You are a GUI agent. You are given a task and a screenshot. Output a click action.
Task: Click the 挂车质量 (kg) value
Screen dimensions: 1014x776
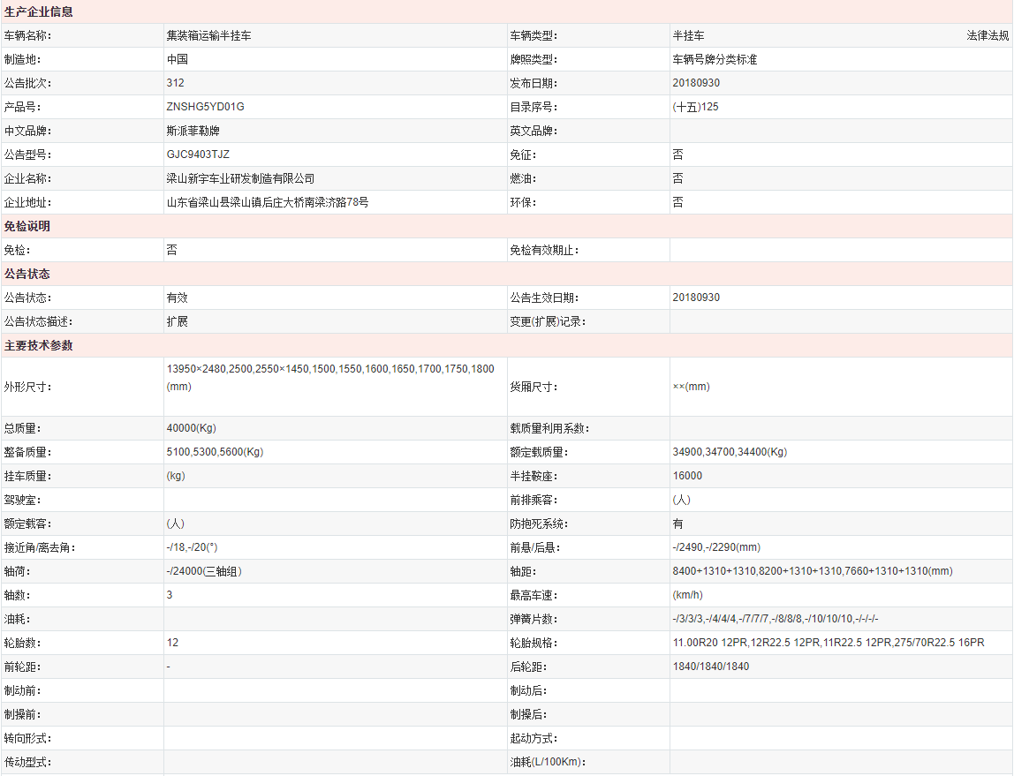click(x=176, y=476)
